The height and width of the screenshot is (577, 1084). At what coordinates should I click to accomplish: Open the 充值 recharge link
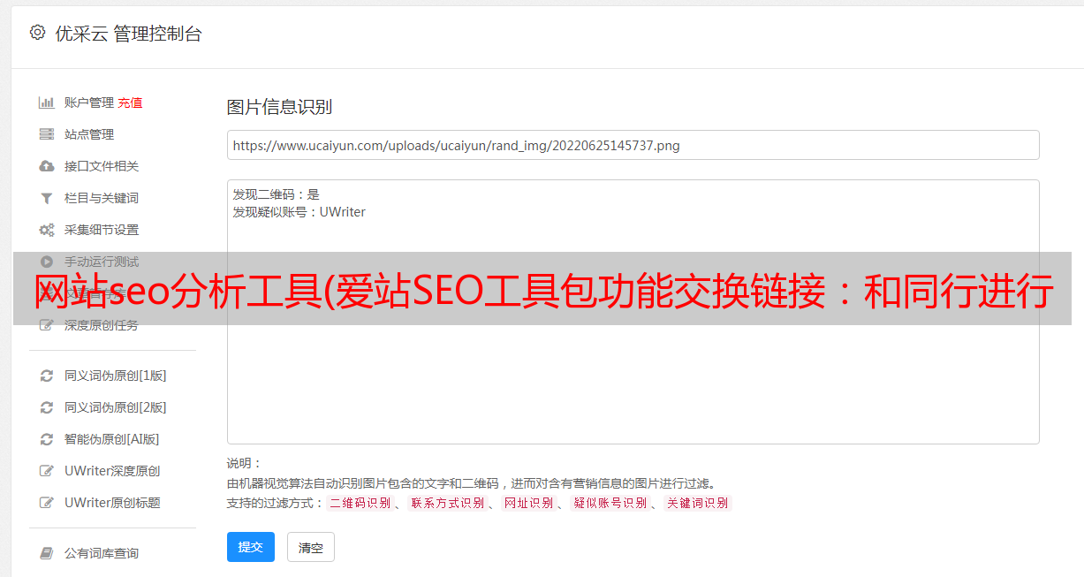coord(130,102)
